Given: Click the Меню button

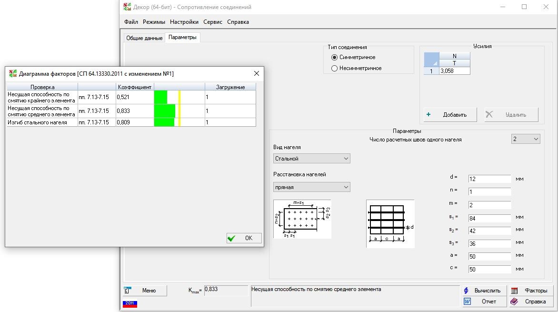Looking at the screenshot, I should pyautogui.click(x=145, y=290).
